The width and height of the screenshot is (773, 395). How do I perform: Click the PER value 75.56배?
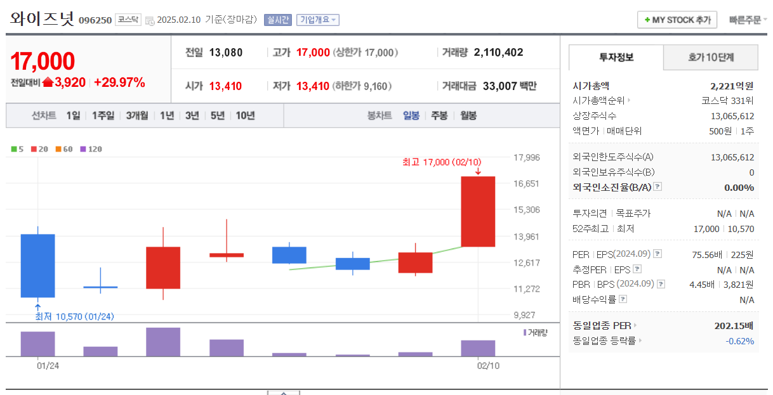[x=707, y=254]
